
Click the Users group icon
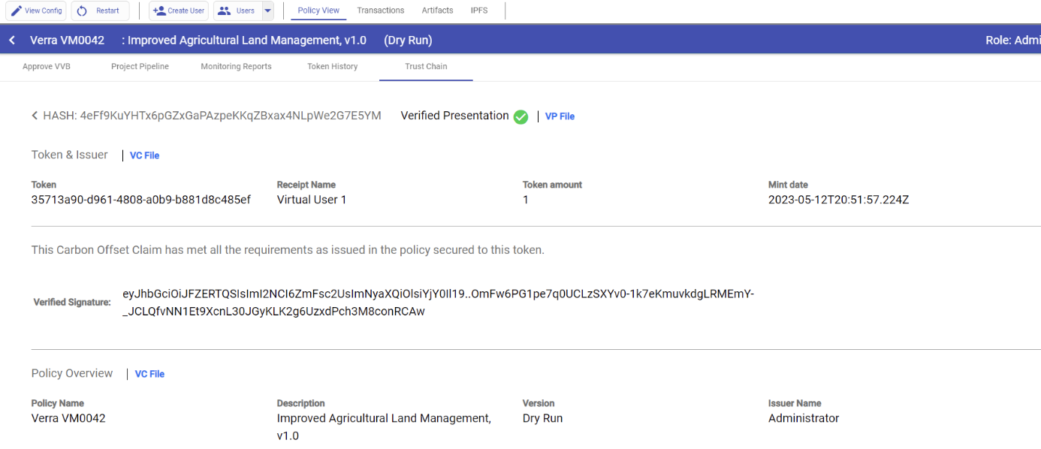tap(224, 11)
